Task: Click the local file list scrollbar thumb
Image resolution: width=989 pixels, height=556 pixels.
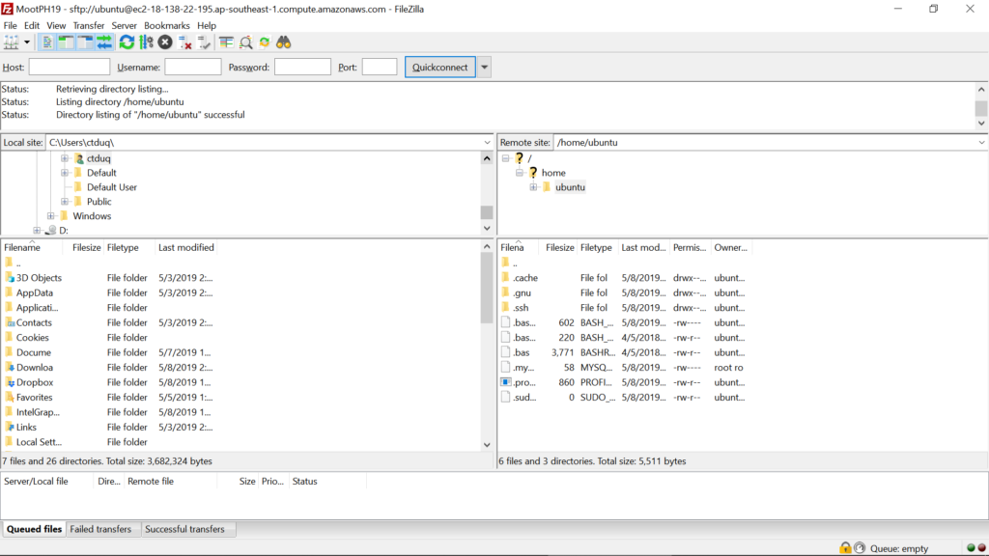Action: 487,288
